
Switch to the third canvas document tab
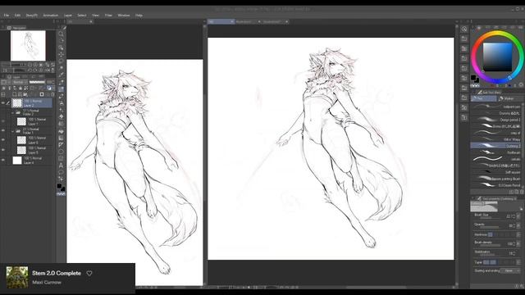[274, 22]
